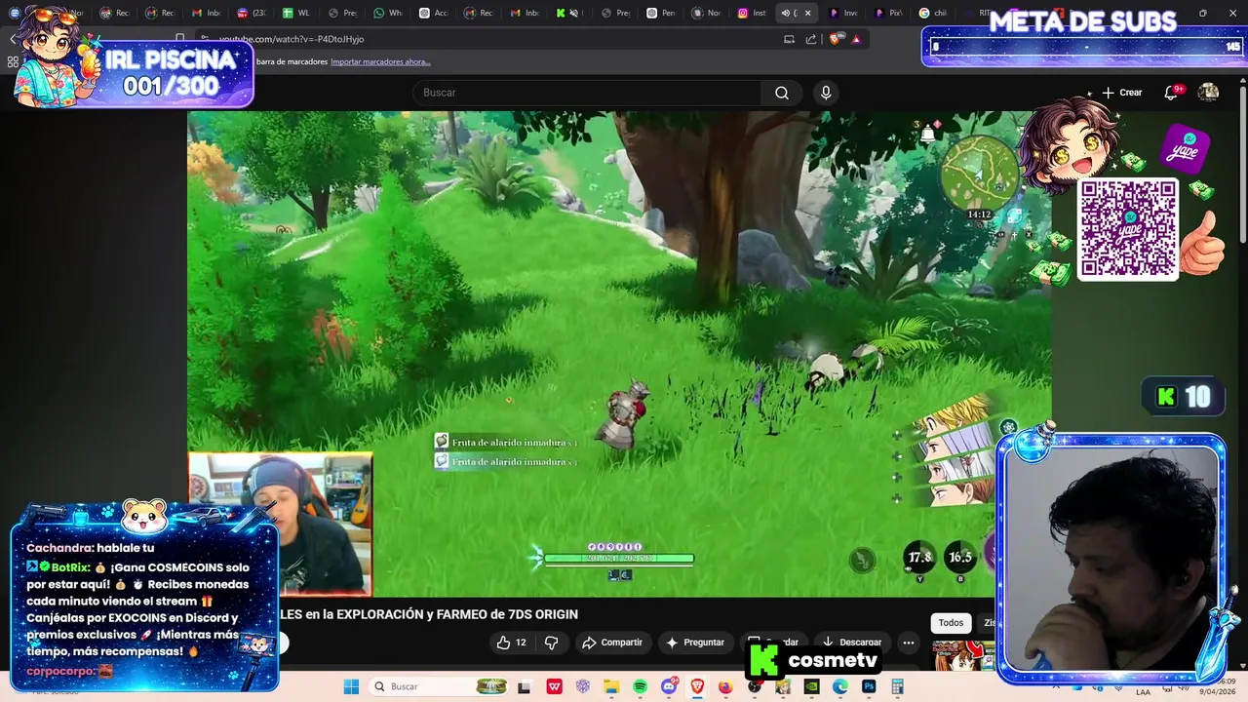Open Task View on the taskbar
1248x702 pixels.
coord(524,686)
